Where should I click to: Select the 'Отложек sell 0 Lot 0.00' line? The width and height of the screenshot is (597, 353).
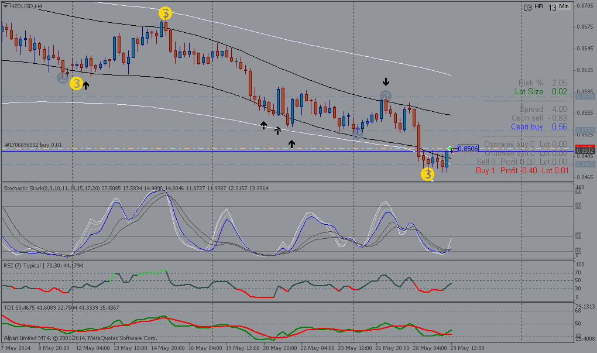pos(526,153)
